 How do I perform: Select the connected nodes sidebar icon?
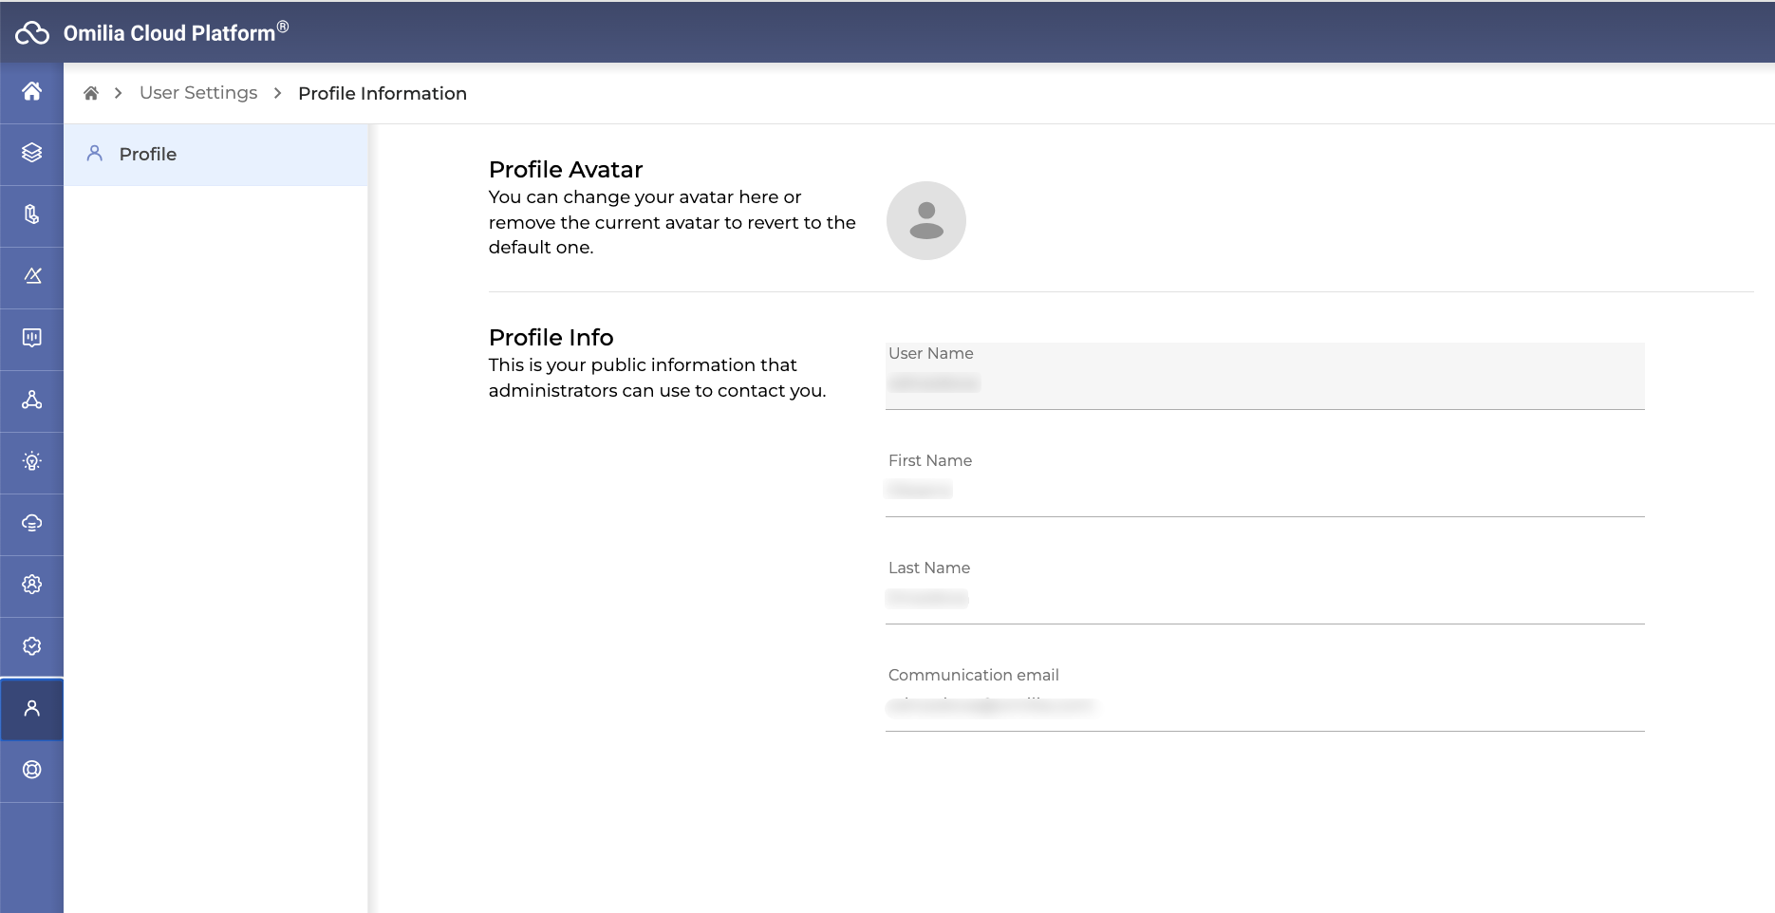(x=32, y=400)
